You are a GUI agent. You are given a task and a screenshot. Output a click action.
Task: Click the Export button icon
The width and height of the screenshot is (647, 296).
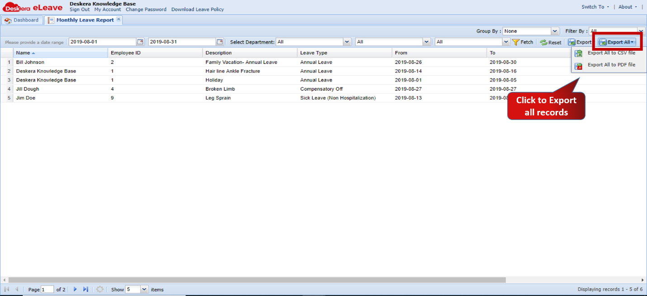click(x=572, y=42)
